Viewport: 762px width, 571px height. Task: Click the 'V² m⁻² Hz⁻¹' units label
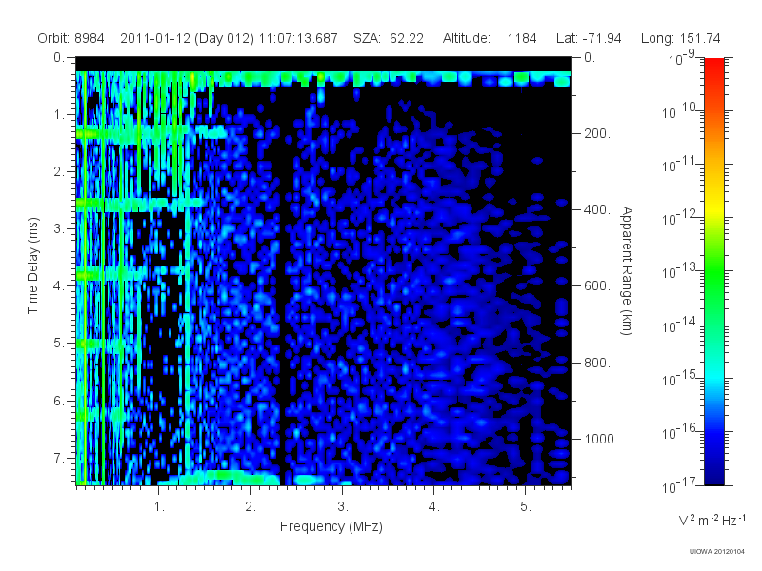coord(712,520)
